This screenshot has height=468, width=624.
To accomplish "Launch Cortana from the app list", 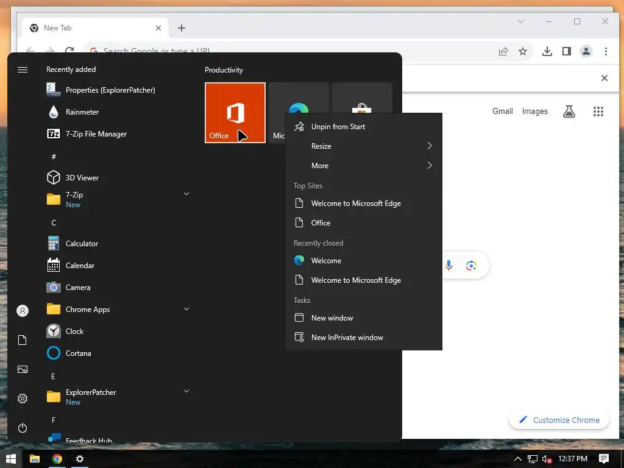I will pyautogui.click(x=69, y=353).
